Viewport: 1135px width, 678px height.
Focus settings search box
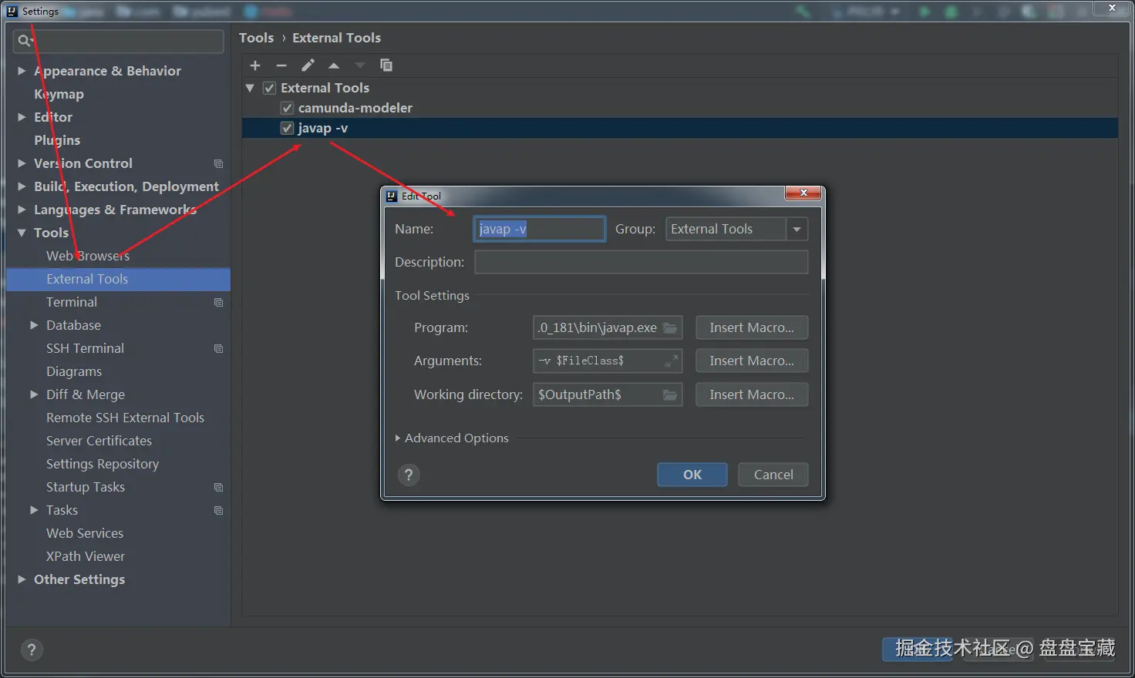tap(119, 41)
